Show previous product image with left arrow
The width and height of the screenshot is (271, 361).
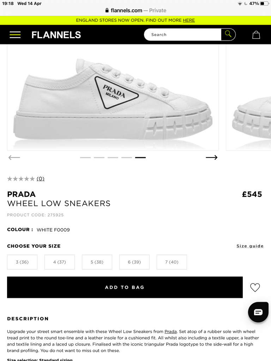(x=14, y=158)
